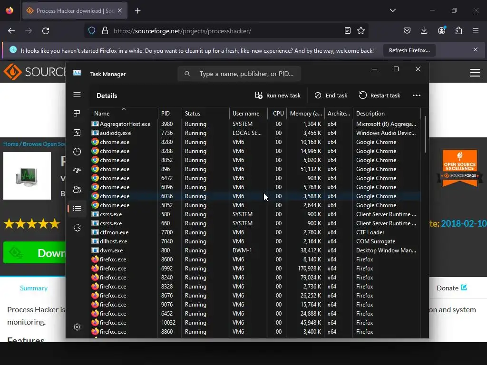The height and width of the screenshot is (365, 487).
Task: Open the Summary tab on SourceForge page
Action: (34, 288)
